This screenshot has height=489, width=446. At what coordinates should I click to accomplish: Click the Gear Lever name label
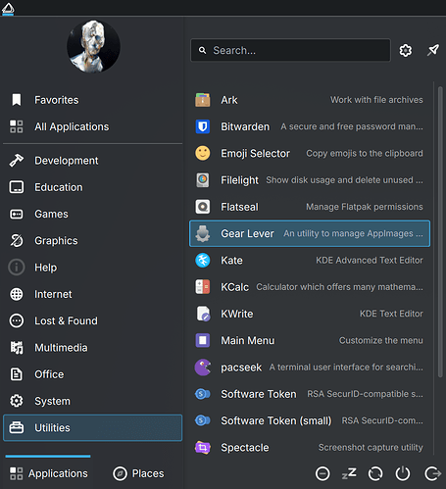click(x=247, y=233)
